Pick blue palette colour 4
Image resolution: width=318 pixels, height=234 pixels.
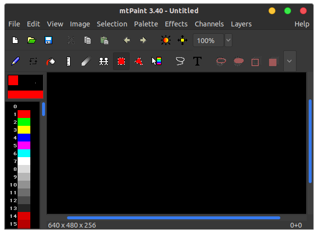click(x=24, y=138)
